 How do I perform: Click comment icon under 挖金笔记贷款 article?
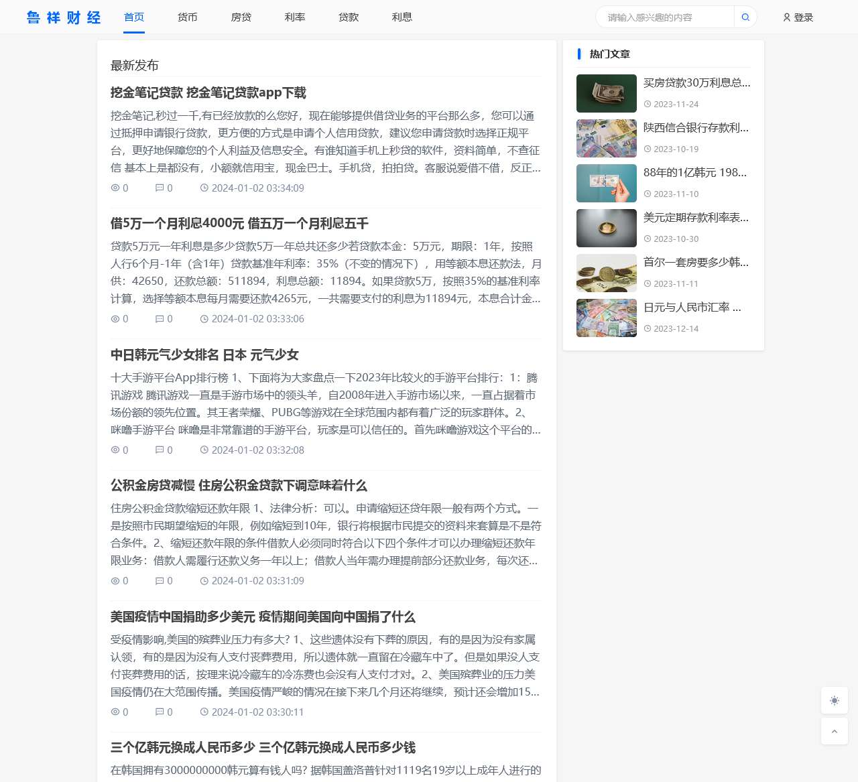coord(160,188)
